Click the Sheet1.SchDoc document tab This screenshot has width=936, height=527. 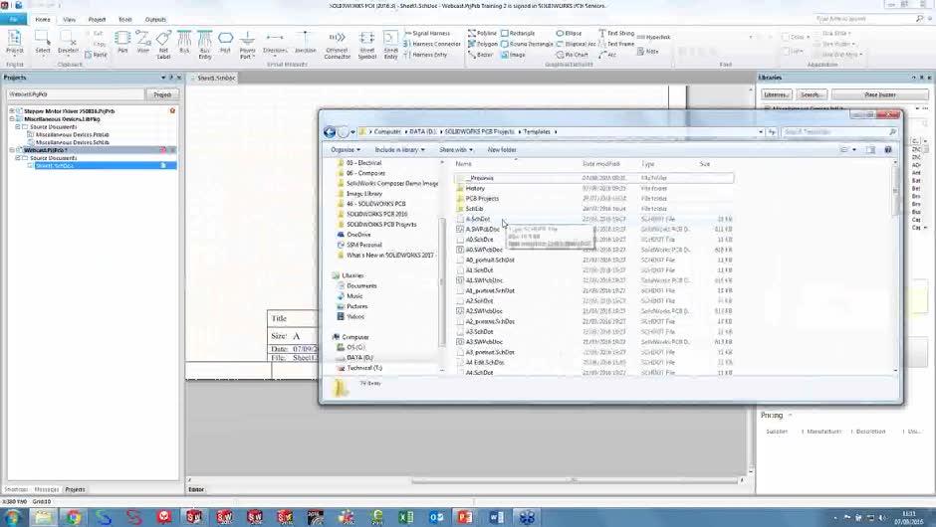pos(216,79)
